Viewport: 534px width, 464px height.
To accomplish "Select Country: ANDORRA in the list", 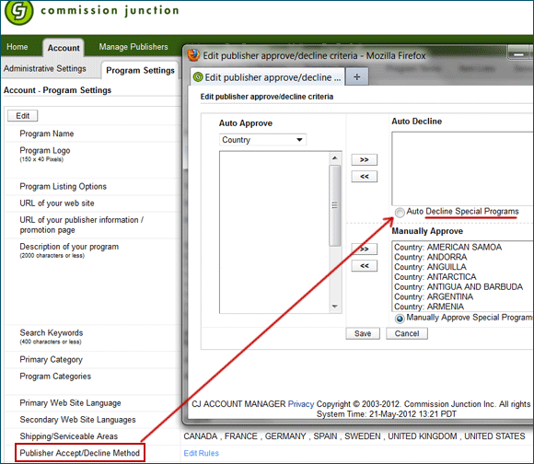I will pos(431,257).
